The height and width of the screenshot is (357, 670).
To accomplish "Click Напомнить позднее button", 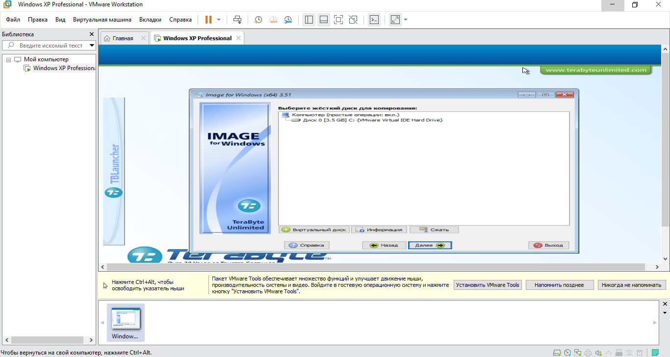I will point(559,285).
